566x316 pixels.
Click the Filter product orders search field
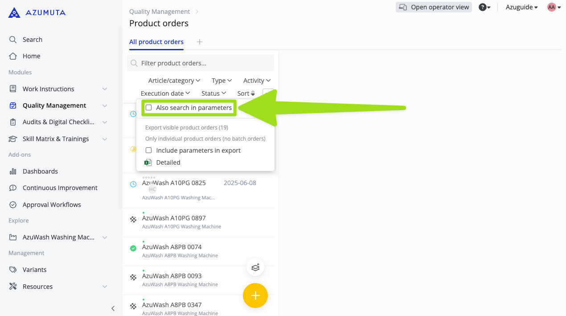[205, 63]
